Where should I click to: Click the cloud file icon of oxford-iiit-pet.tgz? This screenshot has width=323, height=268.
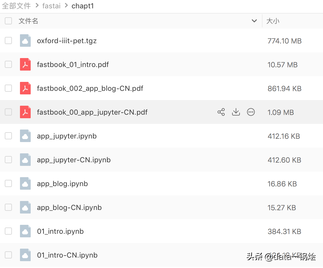point(25,40)
